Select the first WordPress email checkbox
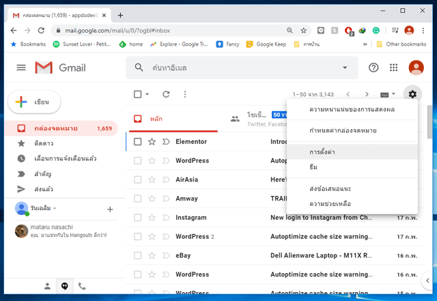Image resolution: width=437 pixels, height=301 pixels. click(x=138, y=160)
